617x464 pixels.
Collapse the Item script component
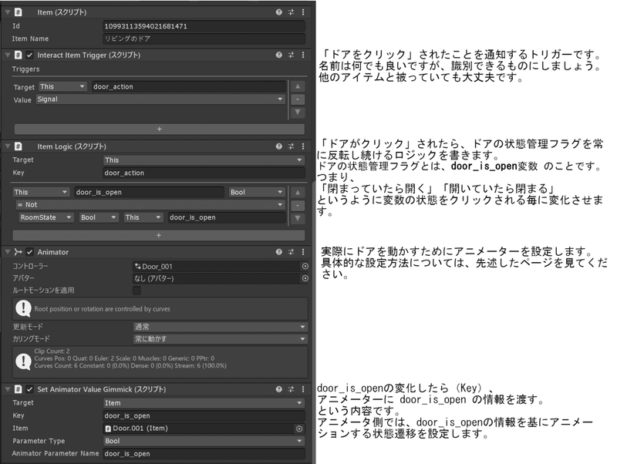tap(8, 12)
